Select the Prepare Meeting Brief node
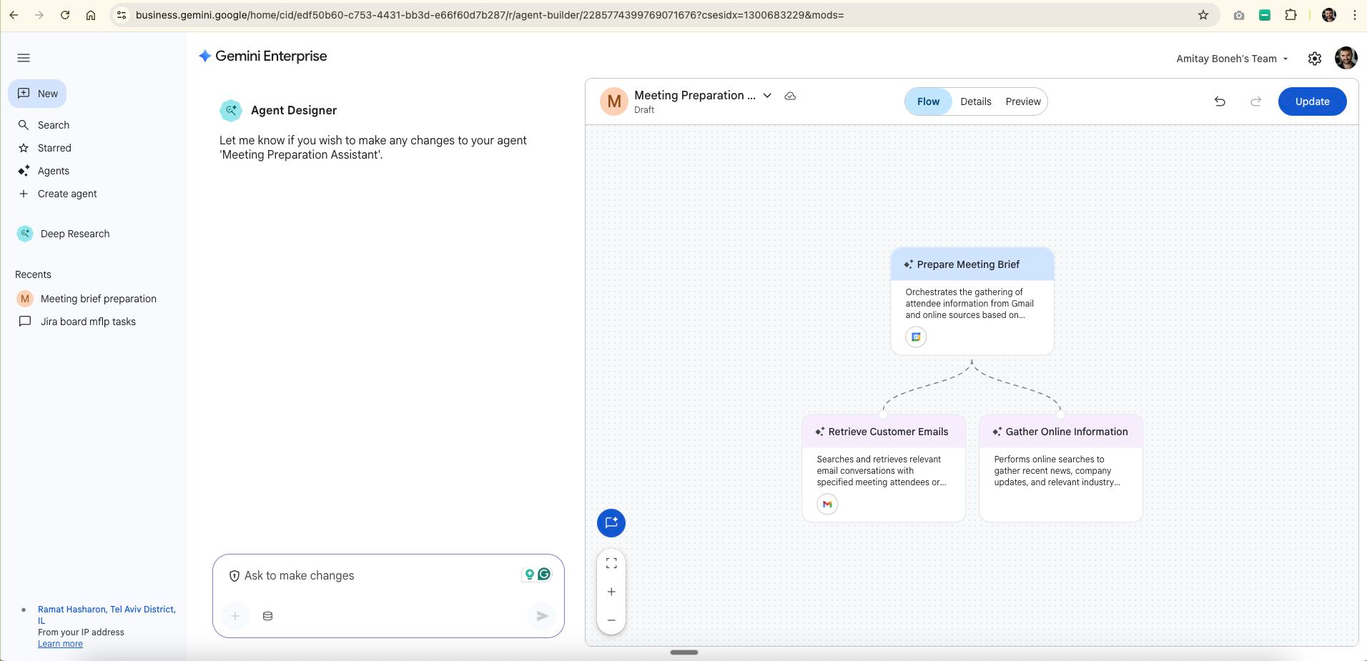This screenshot has height=661, width=1367. point(972,301)
